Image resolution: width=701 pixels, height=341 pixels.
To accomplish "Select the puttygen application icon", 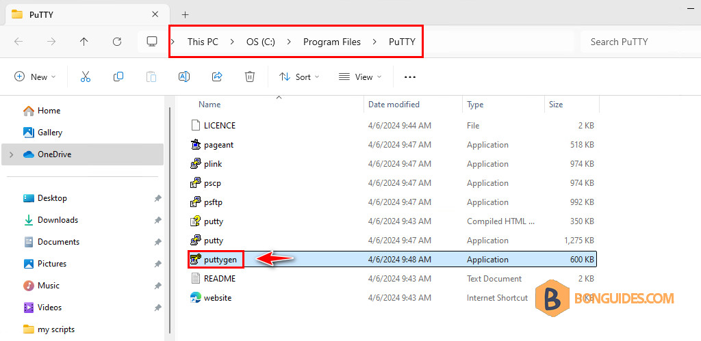I will tap(195, 259).
